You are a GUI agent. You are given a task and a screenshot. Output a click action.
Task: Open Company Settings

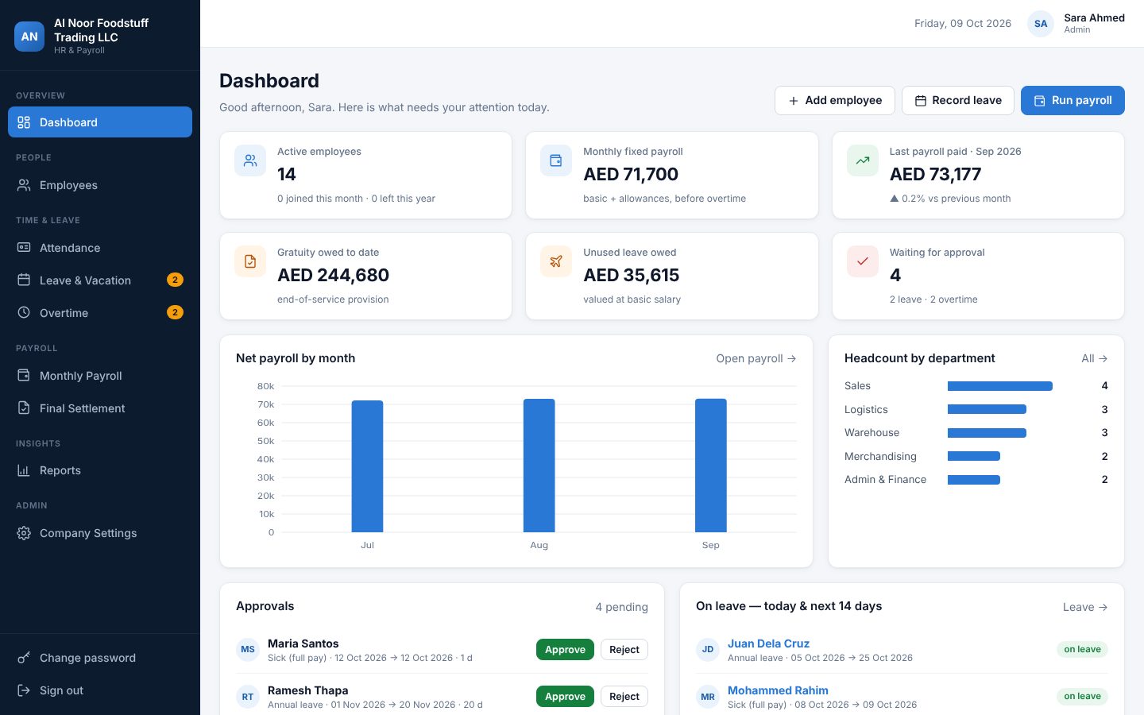click(100, 533)
